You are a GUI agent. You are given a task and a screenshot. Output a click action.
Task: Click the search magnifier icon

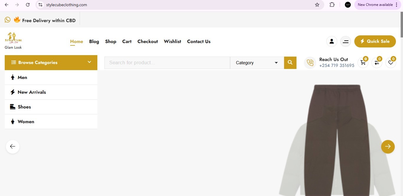290,62
